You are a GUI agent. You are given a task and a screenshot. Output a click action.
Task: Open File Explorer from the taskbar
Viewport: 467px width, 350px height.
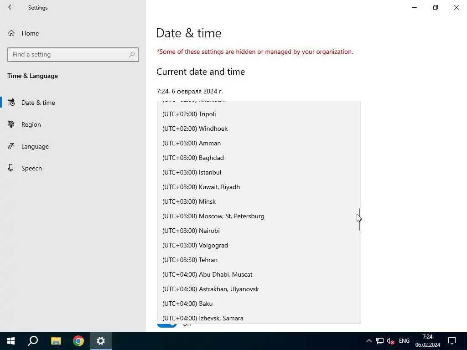(x=56, y=341)
